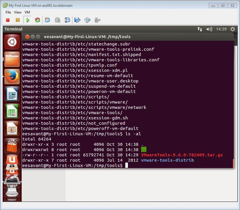240x210 pixels.
Task: Open the Ubuntu Dash launcher
Action: (12, 42)
